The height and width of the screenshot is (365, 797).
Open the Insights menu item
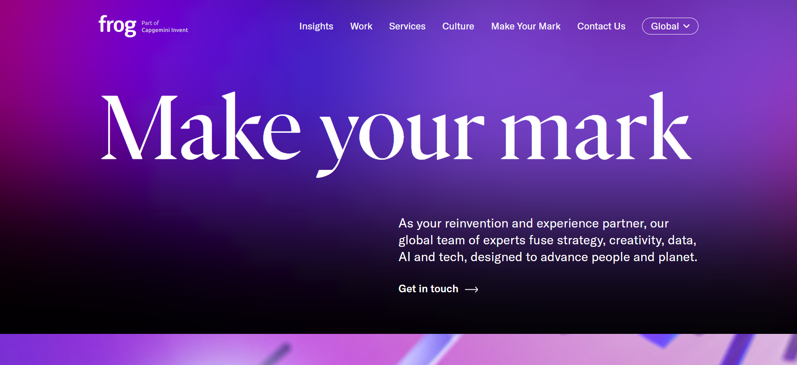316,26
